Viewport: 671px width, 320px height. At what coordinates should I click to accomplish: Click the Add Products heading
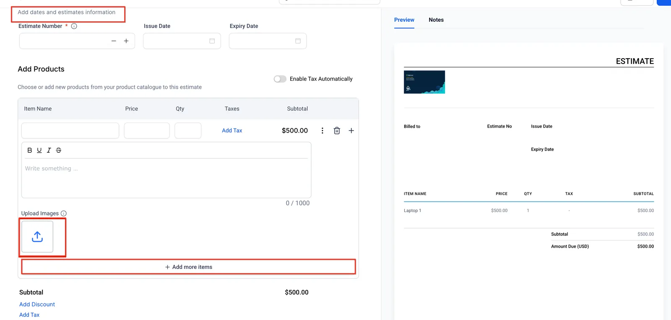coord(41,69)
